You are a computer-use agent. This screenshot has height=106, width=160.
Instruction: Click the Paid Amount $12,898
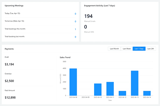click(10, 97)
